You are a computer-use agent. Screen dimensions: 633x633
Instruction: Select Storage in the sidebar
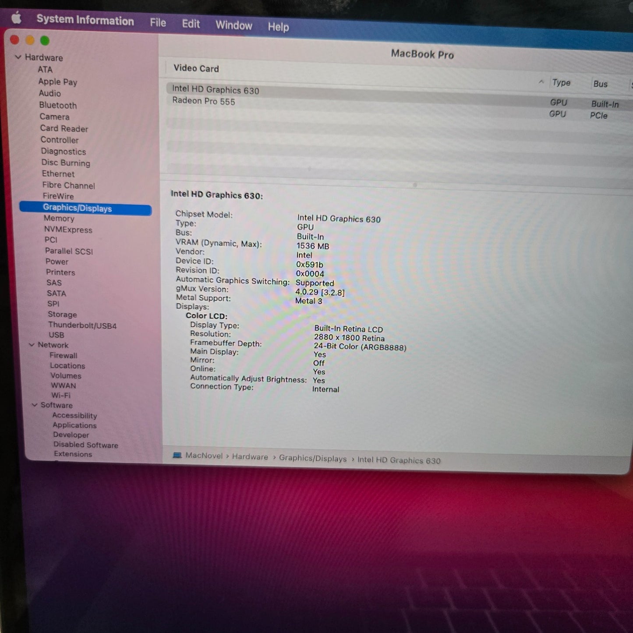[62, 315]
